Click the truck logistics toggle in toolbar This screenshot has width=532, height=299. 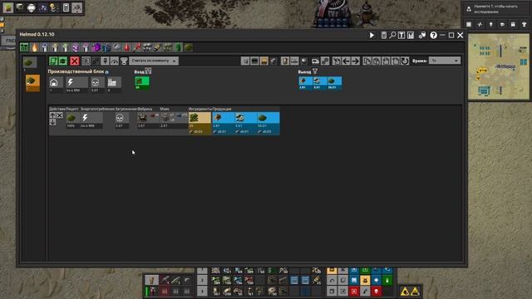pos(315,61)
